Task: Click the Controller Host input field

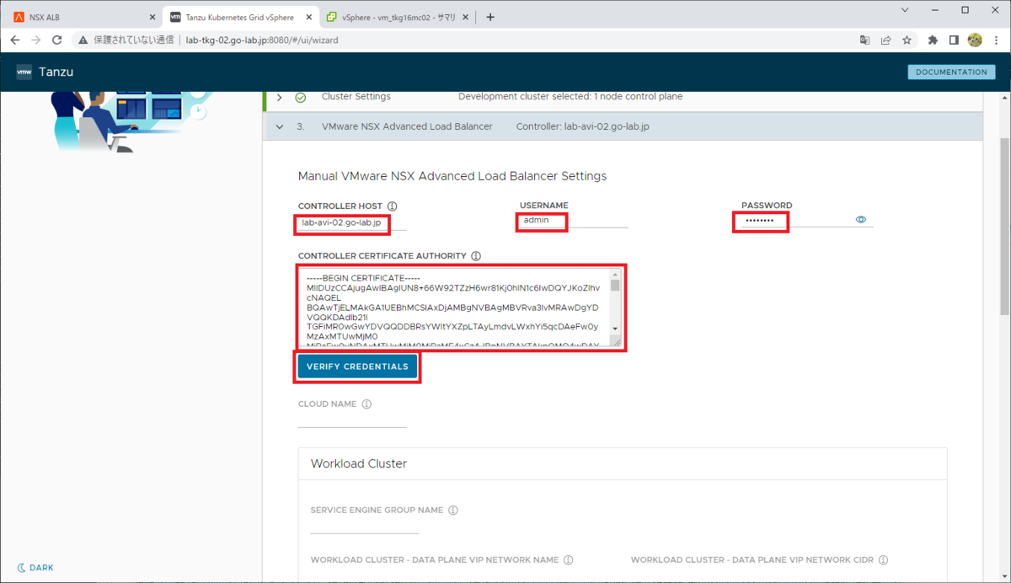Action: click(x=352, y=222)
